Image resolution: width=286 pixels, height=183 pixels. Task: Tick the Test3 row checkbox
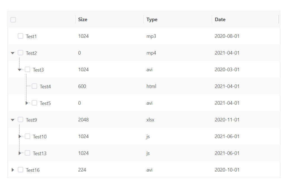pyautogui.click(x=27, y=69)
